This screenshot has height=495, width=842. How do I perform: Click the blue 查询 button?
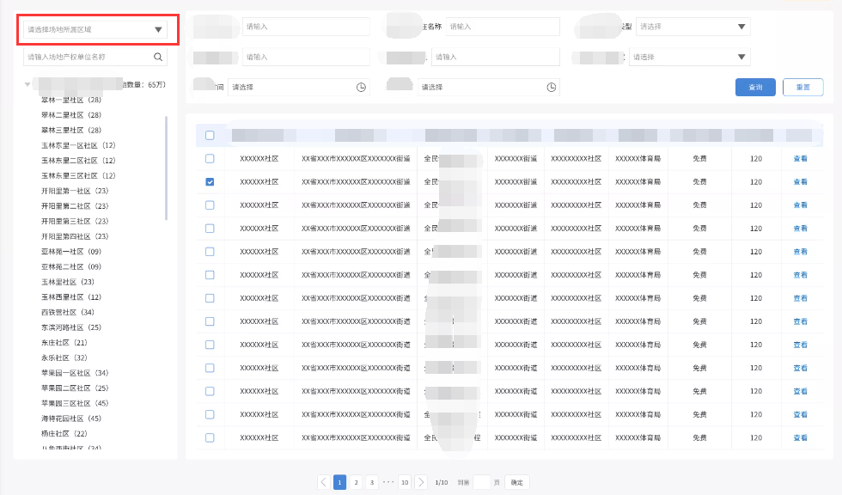pyautogui.click(x=755, y=87)
